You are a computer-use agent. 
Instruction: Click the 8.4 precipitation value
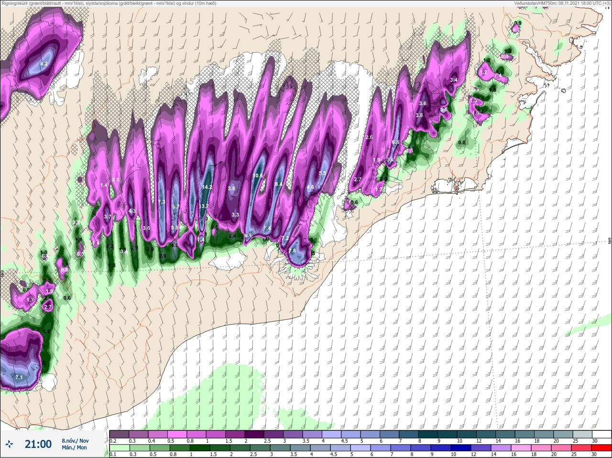[279, 184]
